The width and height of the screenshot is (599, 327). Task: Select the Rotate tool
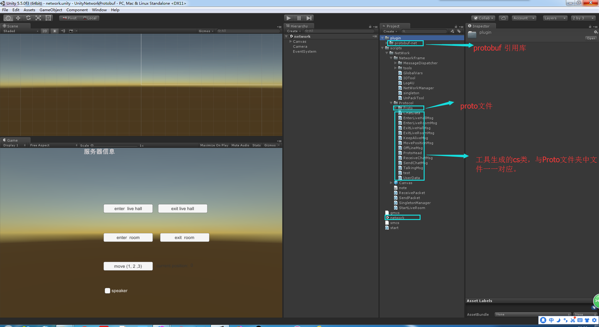[28, 18]
